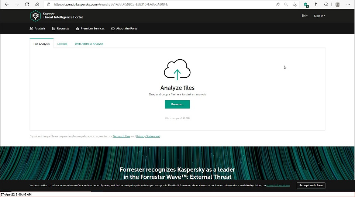Switch to the Web Address Analysis tab
The image size is (355, 197).
[x=89, y=44]
